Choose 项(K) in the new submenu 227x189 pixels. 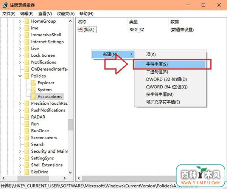(170, 54)
